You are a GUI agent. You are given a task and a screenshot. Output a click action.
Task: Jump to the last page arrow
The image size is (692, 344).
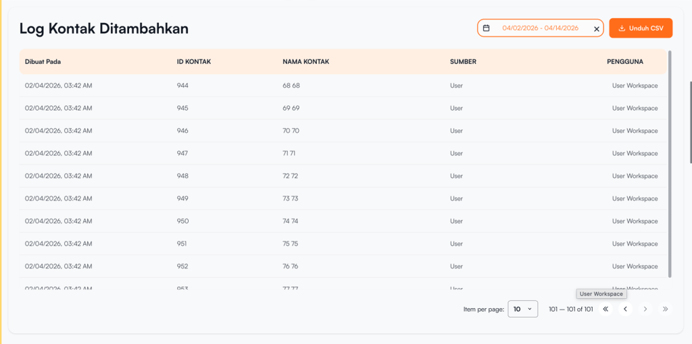[x=666, y=309]
